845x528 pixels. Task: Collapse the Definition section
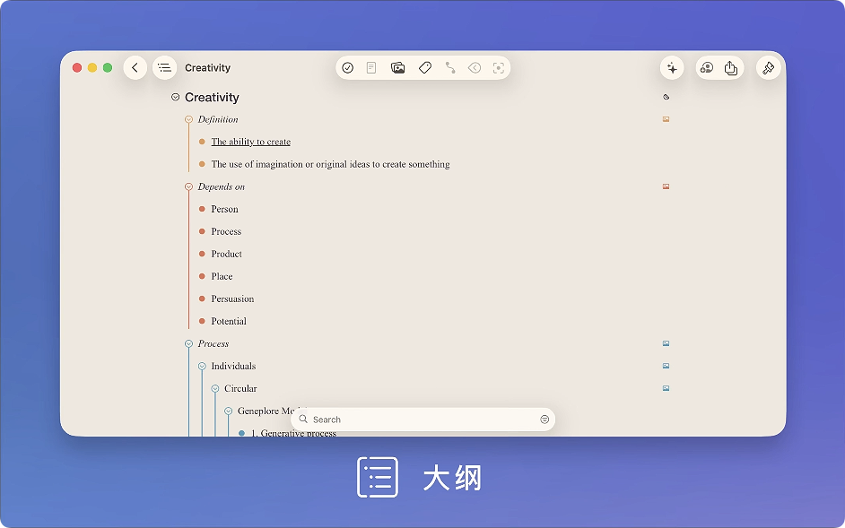pos(188,119)
